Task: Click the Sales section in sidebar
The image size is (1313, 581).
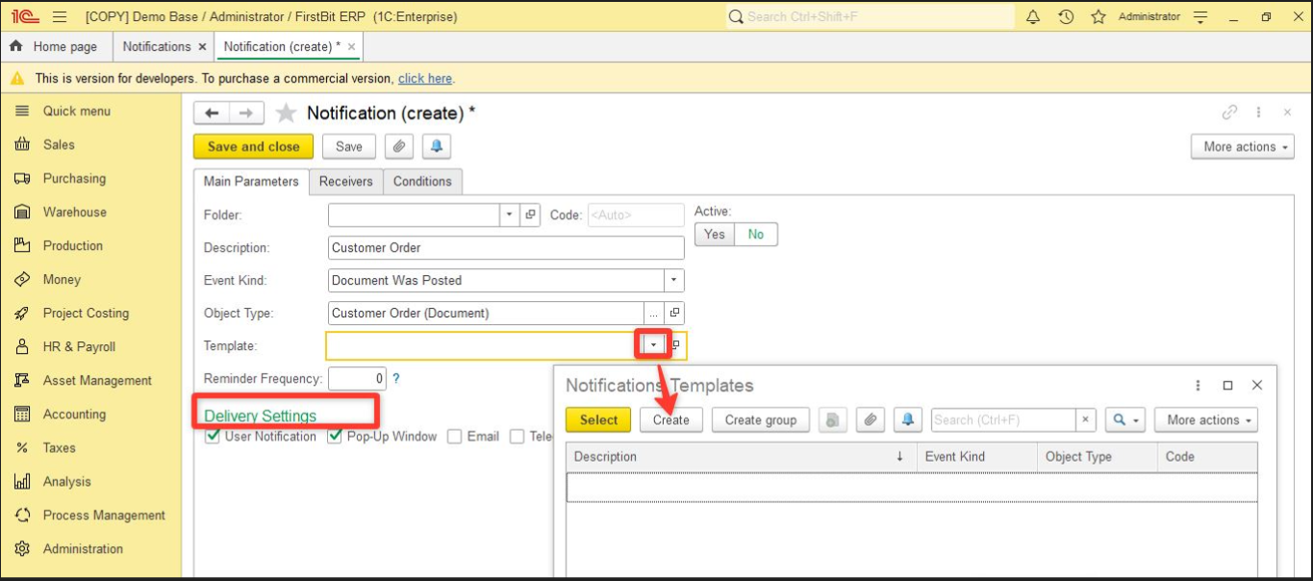Action: 59,144
